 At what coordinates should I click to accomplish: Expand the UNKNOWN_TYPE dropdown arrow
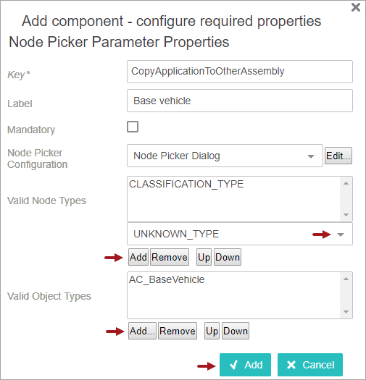[341, 235]
